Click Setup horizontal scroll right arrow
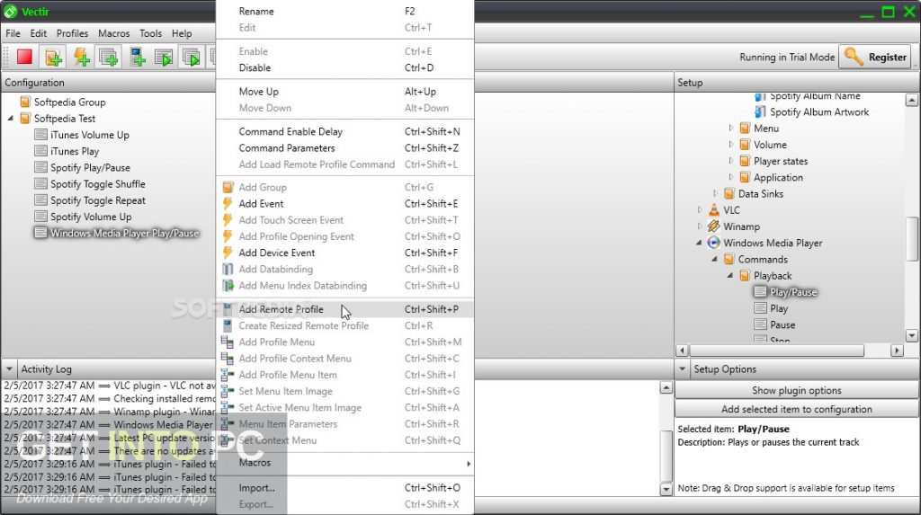This screenshot has width=921, height=515. (897, 351)
